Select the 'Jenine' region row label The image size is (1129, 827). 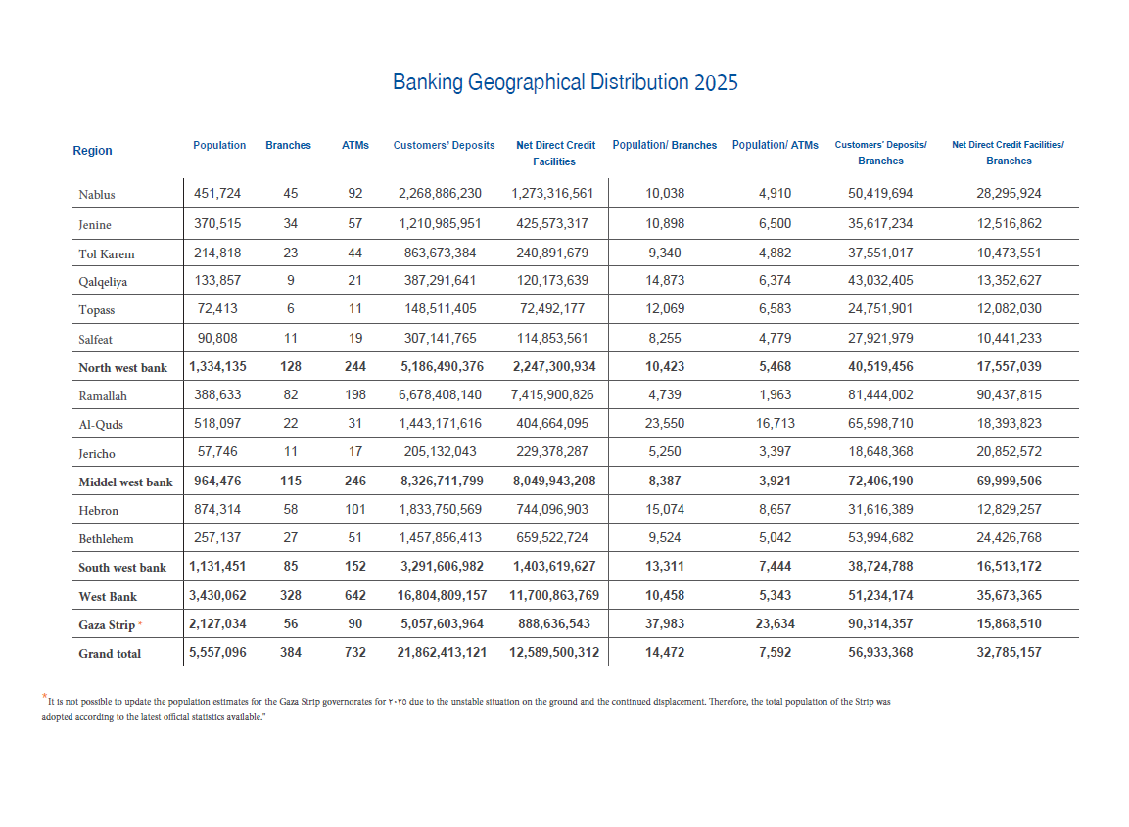pyautogui.click(x=94, y=224)
